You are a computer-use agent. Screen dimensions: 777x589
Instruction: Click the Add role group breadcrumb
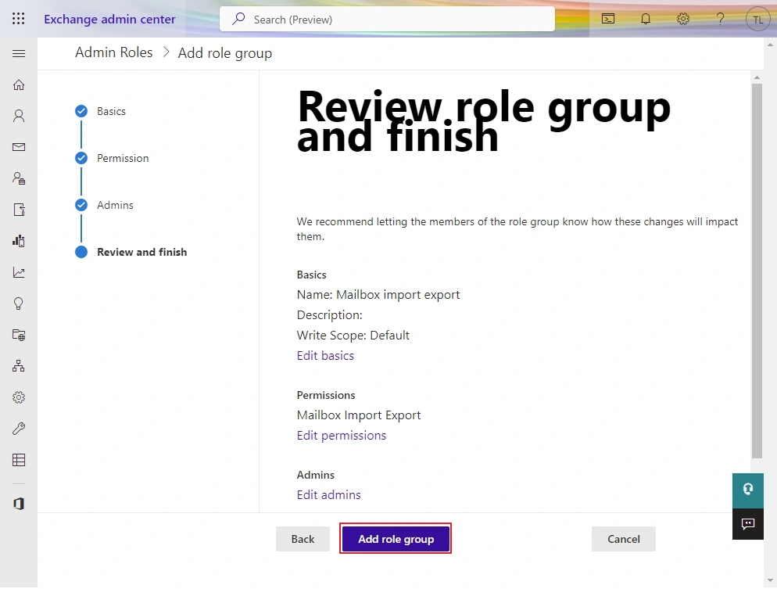225,53
